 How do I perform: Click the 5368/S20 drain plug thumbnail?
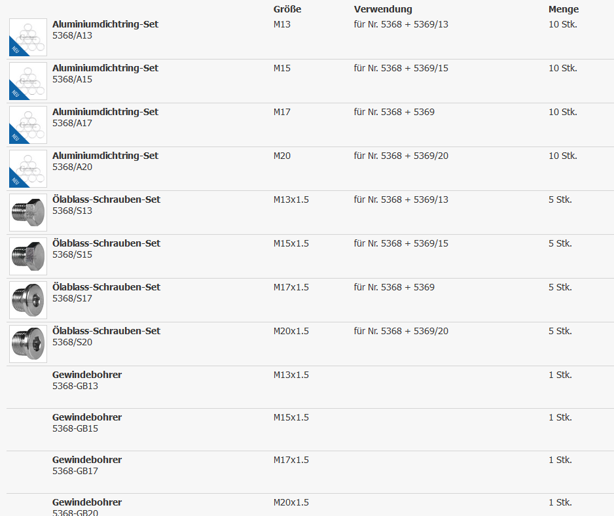tap(28, 344)
